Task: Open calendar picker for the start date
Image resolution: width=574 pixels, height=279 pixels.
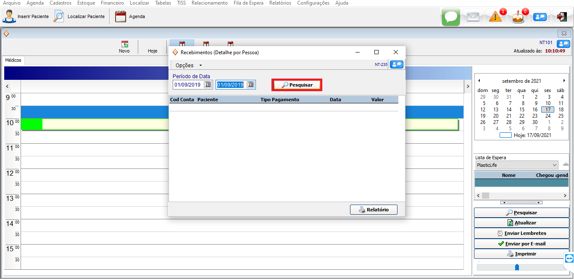Action: point(208,84)
